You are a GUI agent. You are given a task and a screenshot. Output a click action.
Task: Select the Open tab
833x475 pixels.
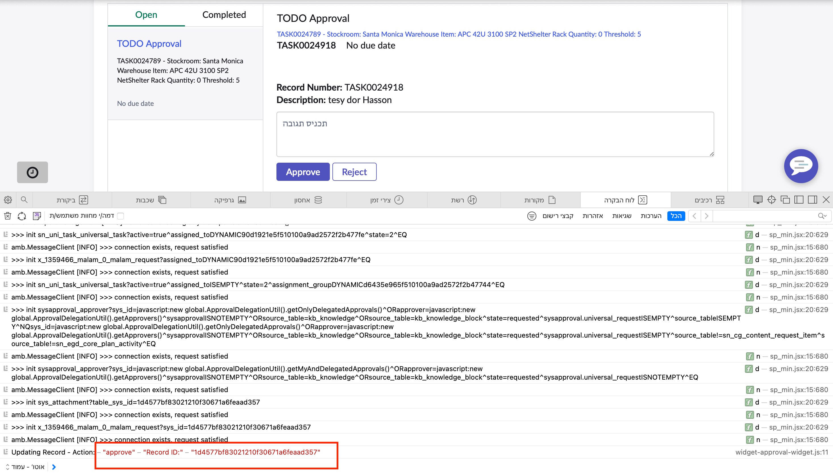pos(146,15)
